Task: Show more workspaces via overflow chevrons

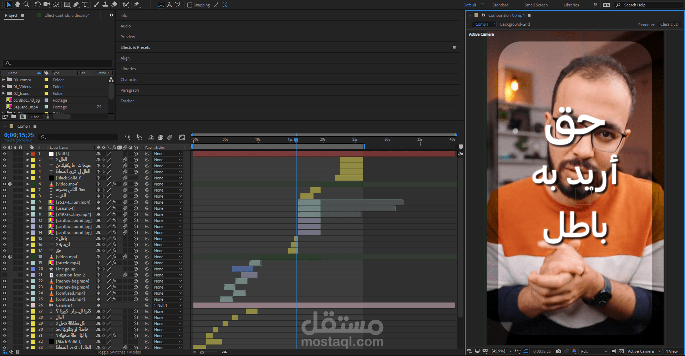Action: [x=595, y=5]
